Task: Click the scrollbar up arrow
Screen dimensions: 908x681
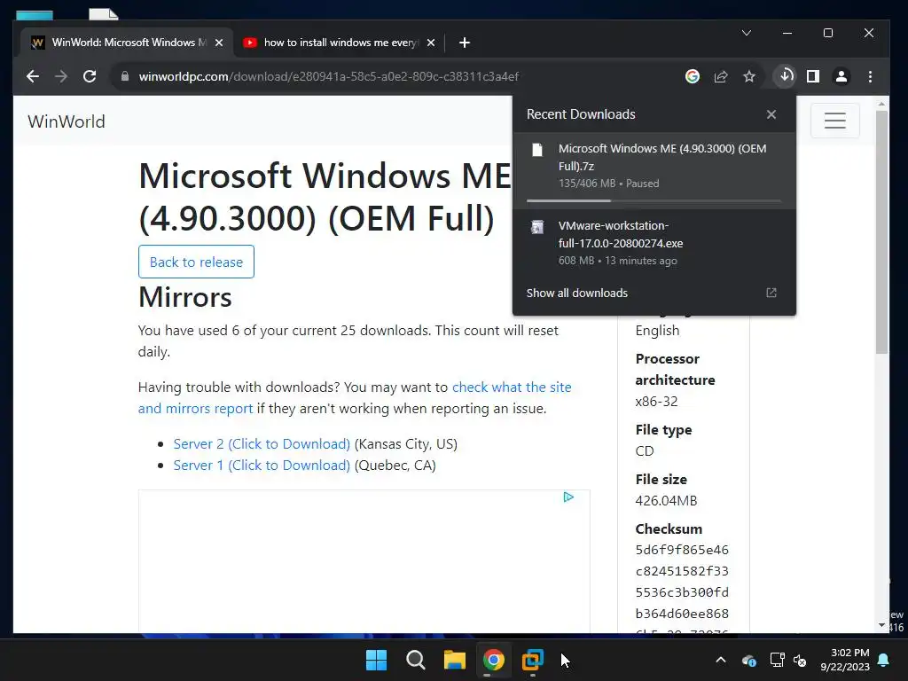Action: pos(881,105)
